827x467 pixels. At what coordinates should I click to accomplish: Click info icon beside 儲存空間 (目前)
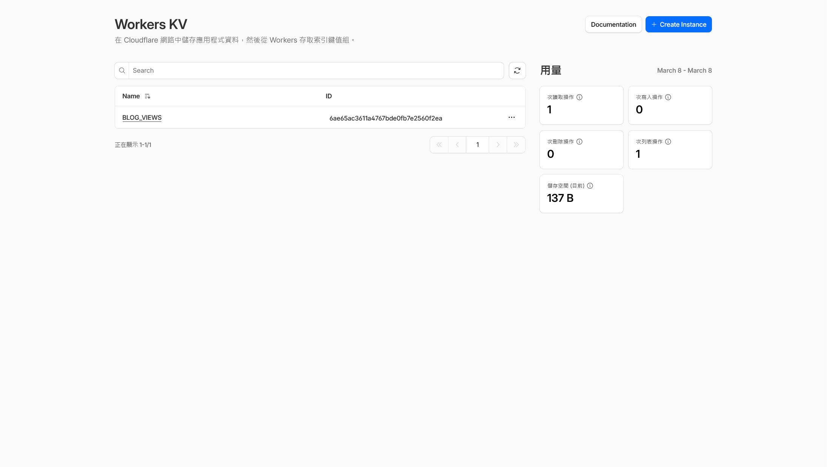coord(590,186)
